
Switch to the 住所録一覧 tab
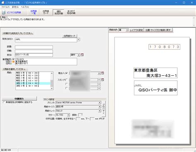pyautogui.click(x=33, y=12)
